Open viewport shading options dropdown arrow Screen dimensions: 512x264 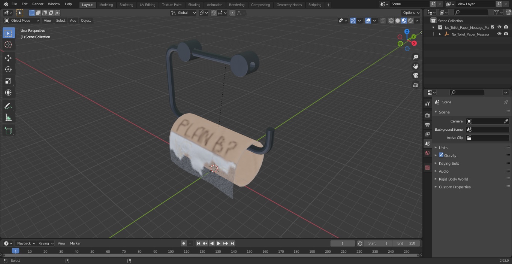click(417, 21)
